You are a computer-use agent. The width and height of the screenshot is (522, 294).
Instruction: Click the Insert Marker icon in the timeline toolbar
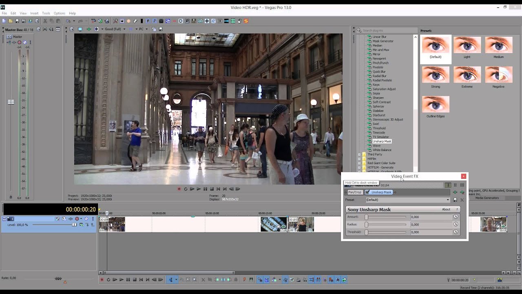(x=244, y=280)
